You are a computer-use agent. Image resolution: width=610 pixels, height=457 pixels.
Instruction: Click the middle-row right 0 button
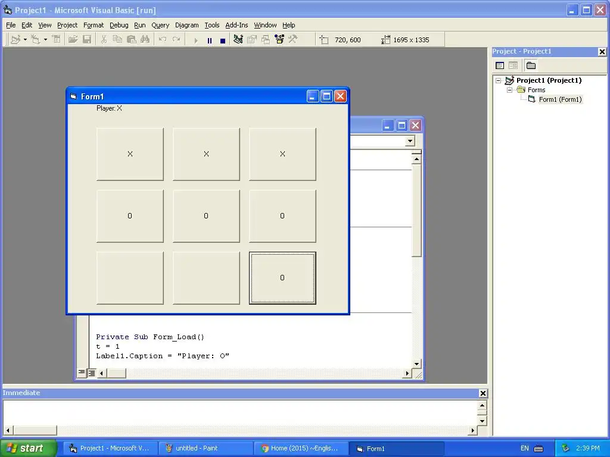pyautogui.click(x=282, y=215)
